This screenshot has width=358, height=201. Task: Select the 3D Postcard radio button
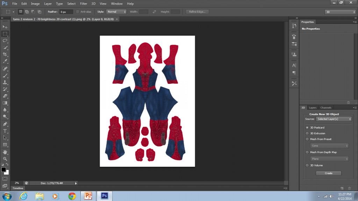[x=307, y=128]
